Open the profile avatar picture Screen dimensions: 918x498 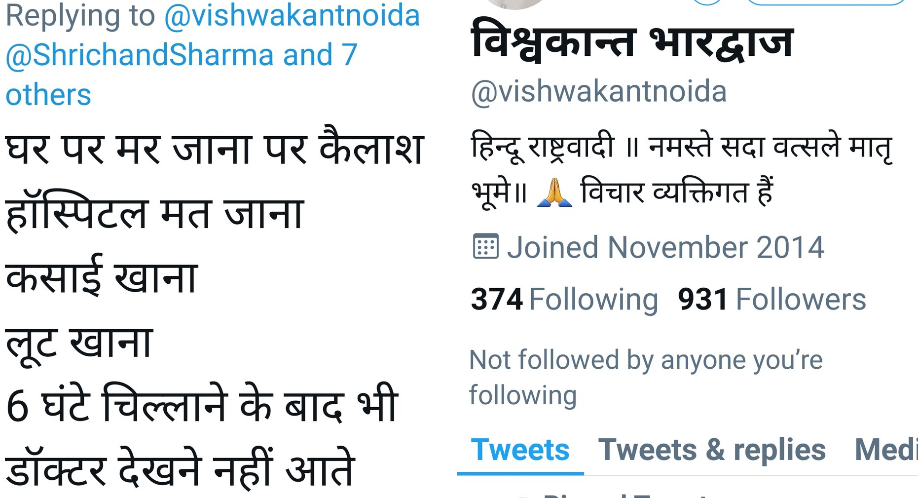coord(515,4)
